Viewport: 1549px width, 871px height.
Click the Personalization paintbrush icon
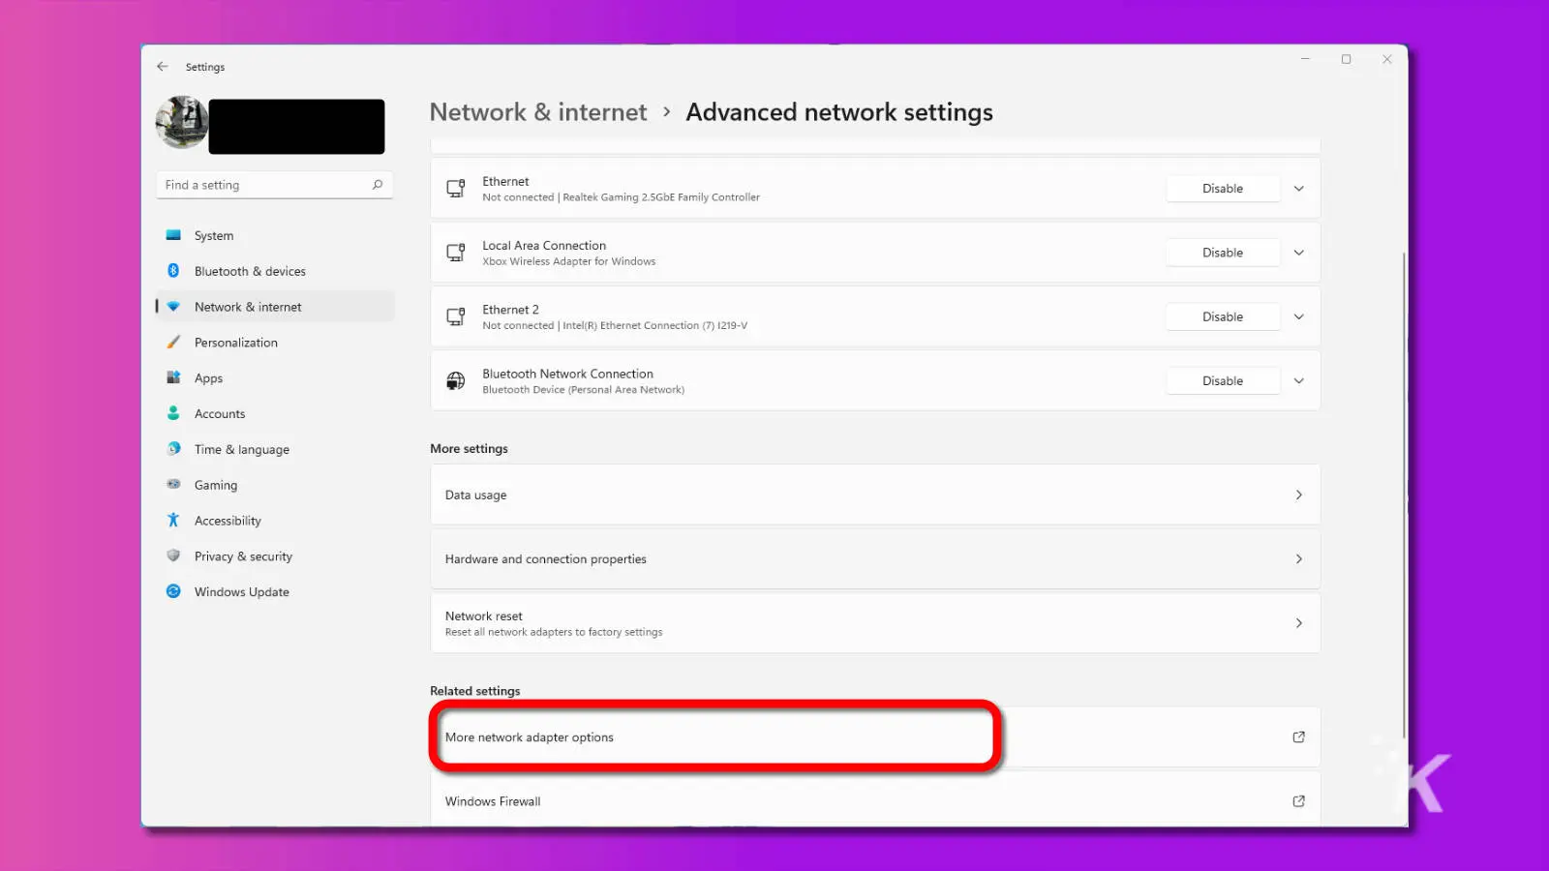[173, 343]
